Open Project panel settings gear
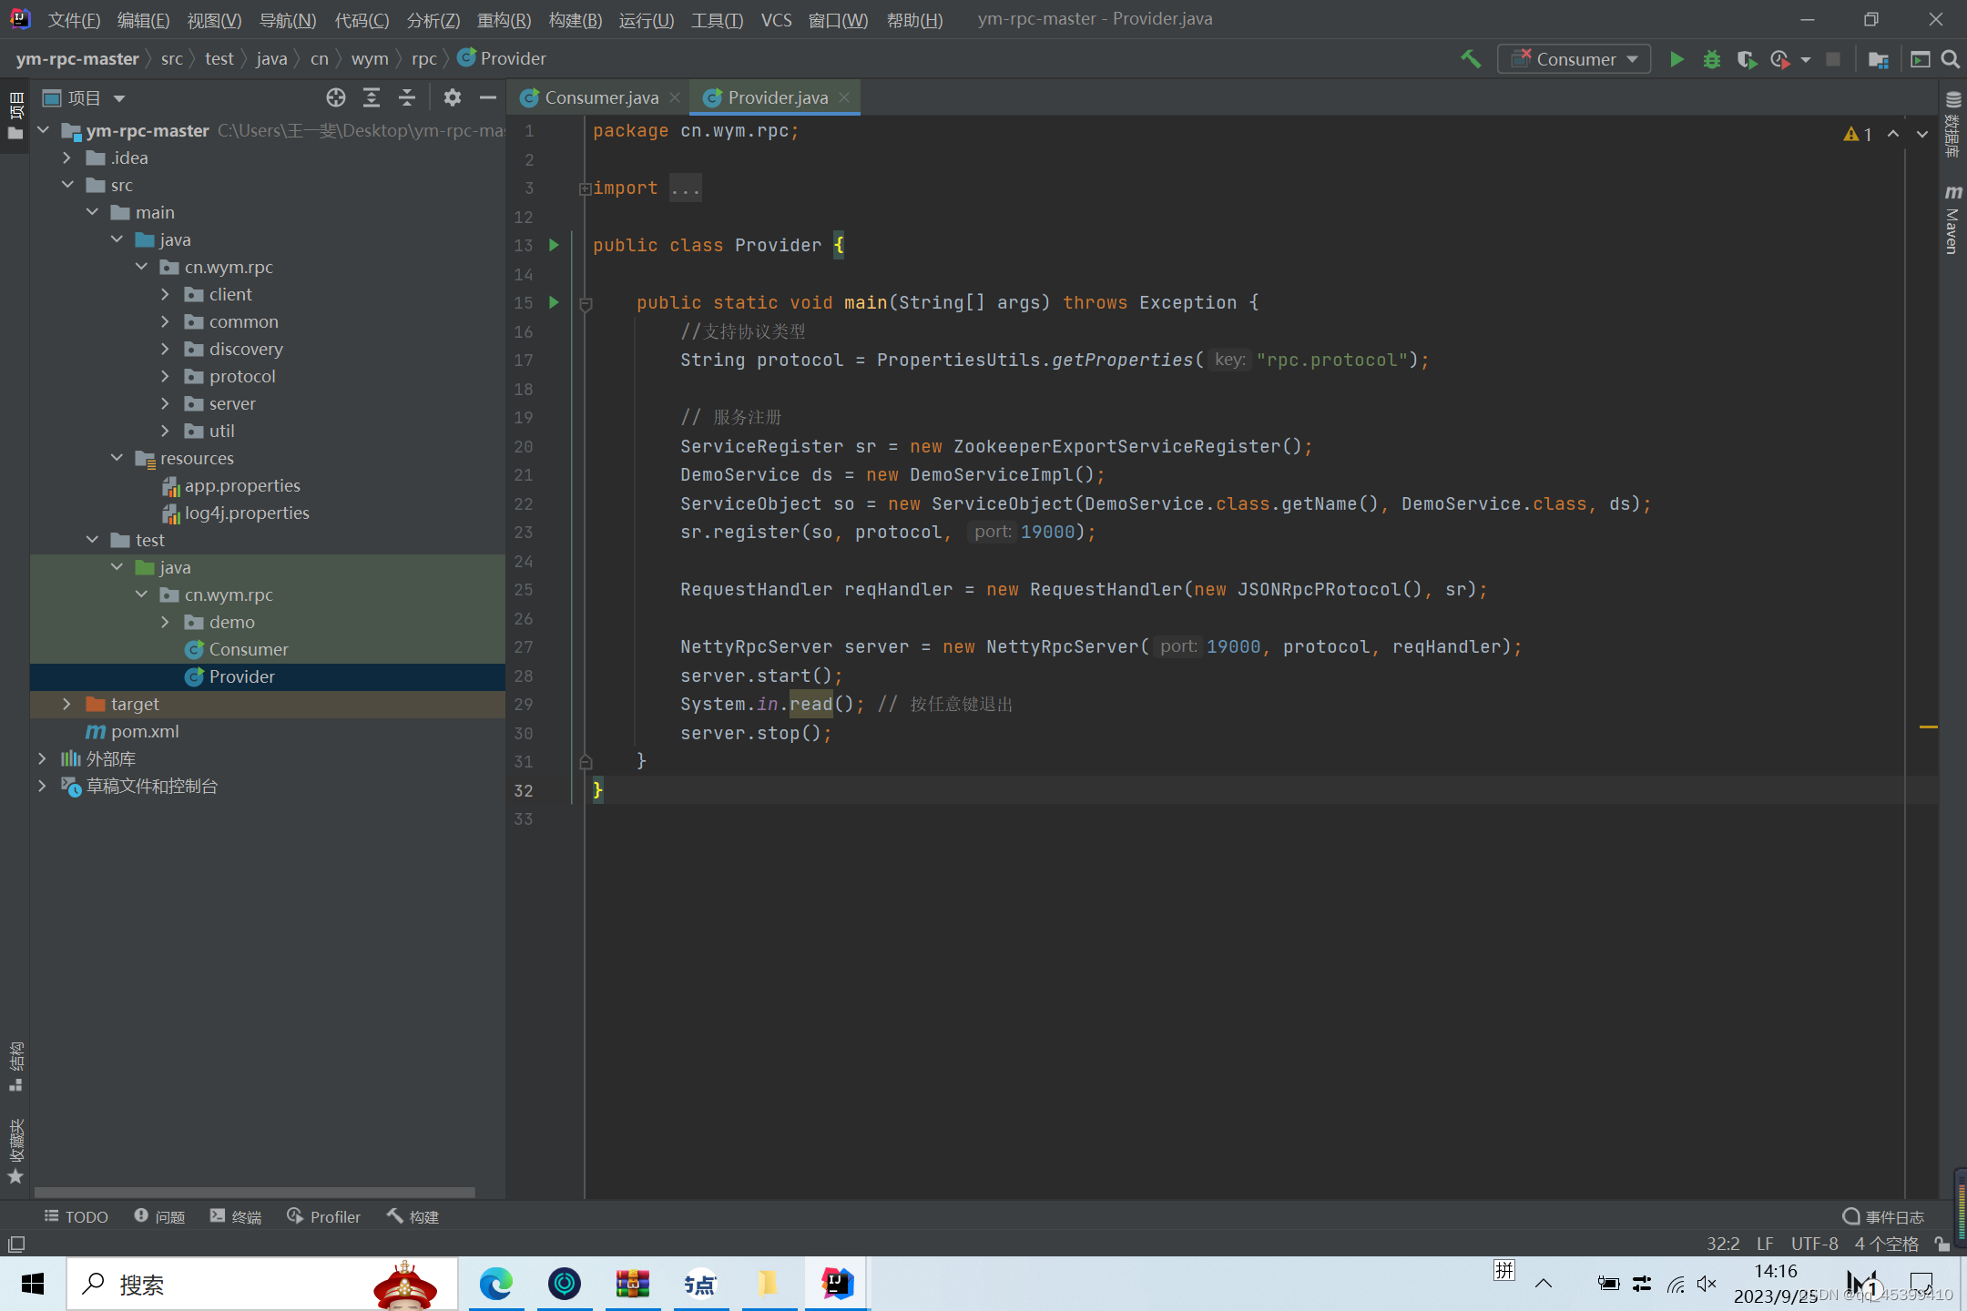This screenshot has height=1311, width=1967. [x=452, y=97]
